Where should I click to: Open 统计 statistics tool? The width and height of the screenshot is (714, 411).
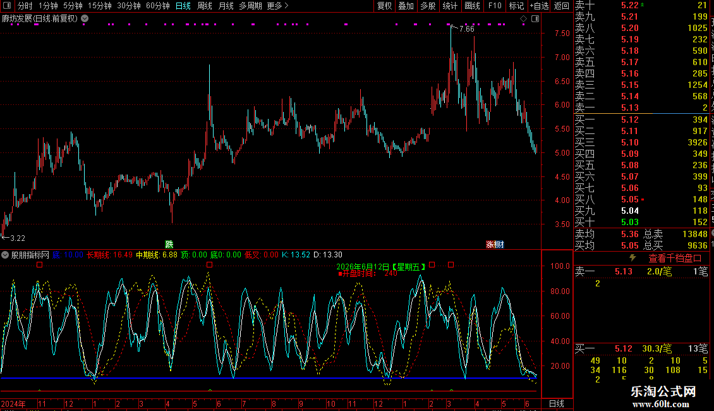450,6
